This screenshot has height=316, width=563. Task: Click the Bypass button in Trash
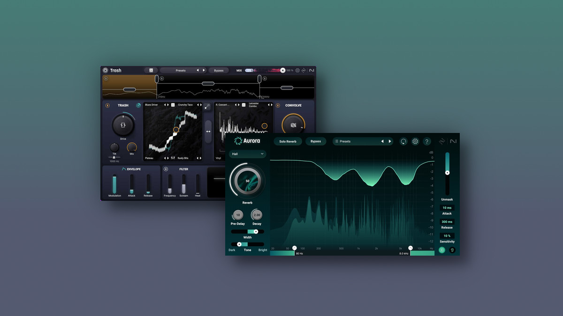pyautogui.click(x=219, y=70)
